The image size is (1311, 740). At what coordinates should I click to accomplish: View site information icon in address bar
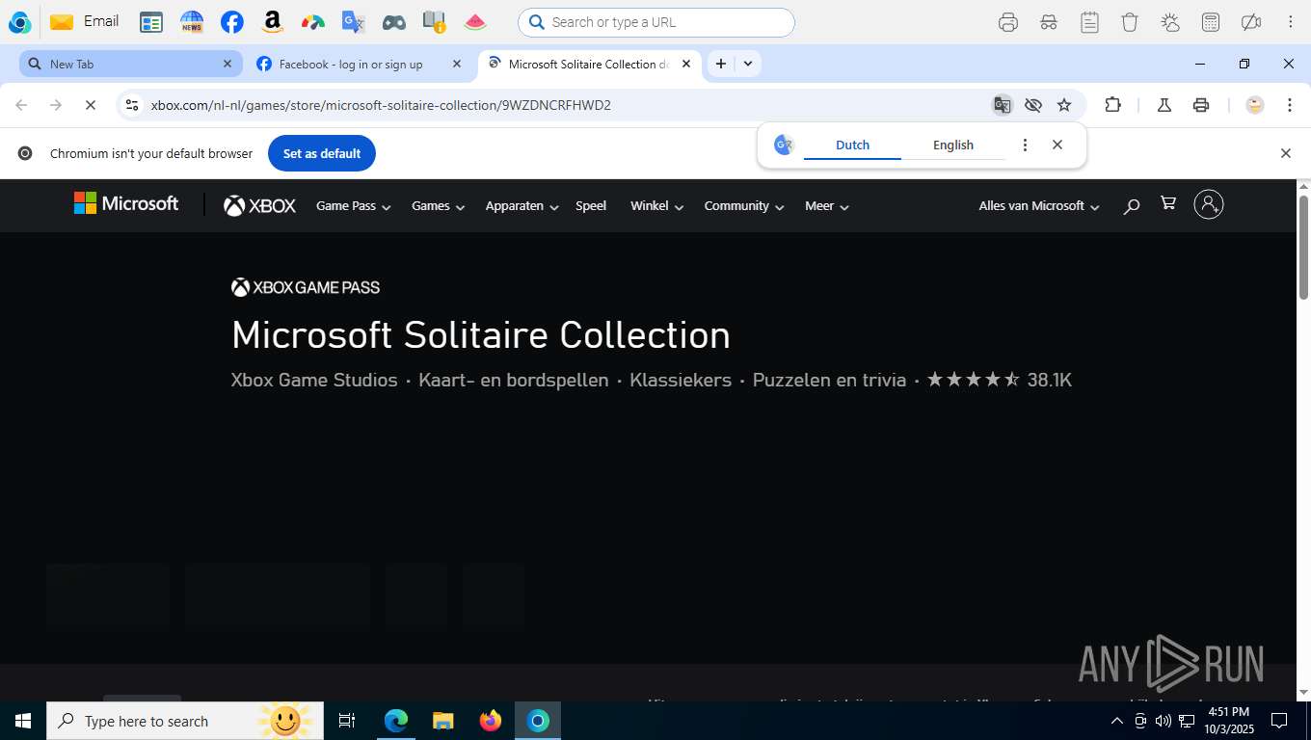pos(133,105)
